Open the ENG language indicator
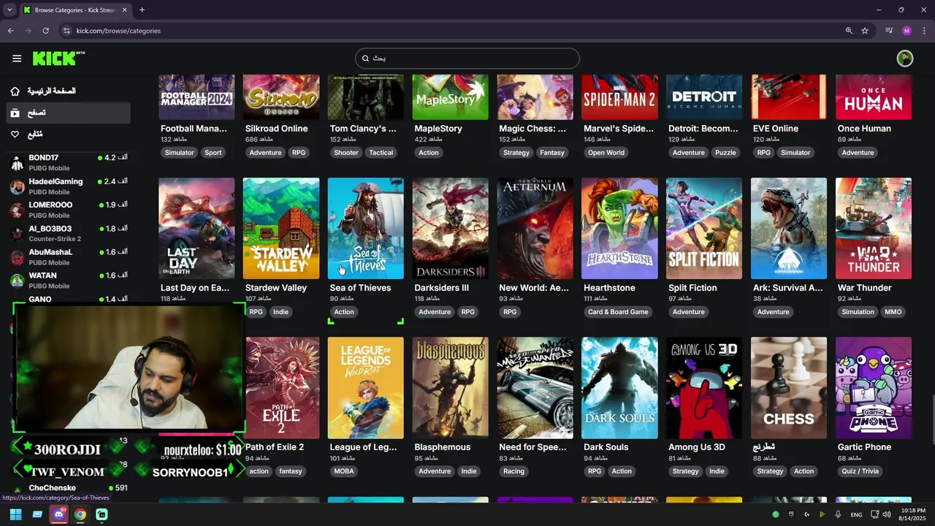 click(x=856, y=514)
